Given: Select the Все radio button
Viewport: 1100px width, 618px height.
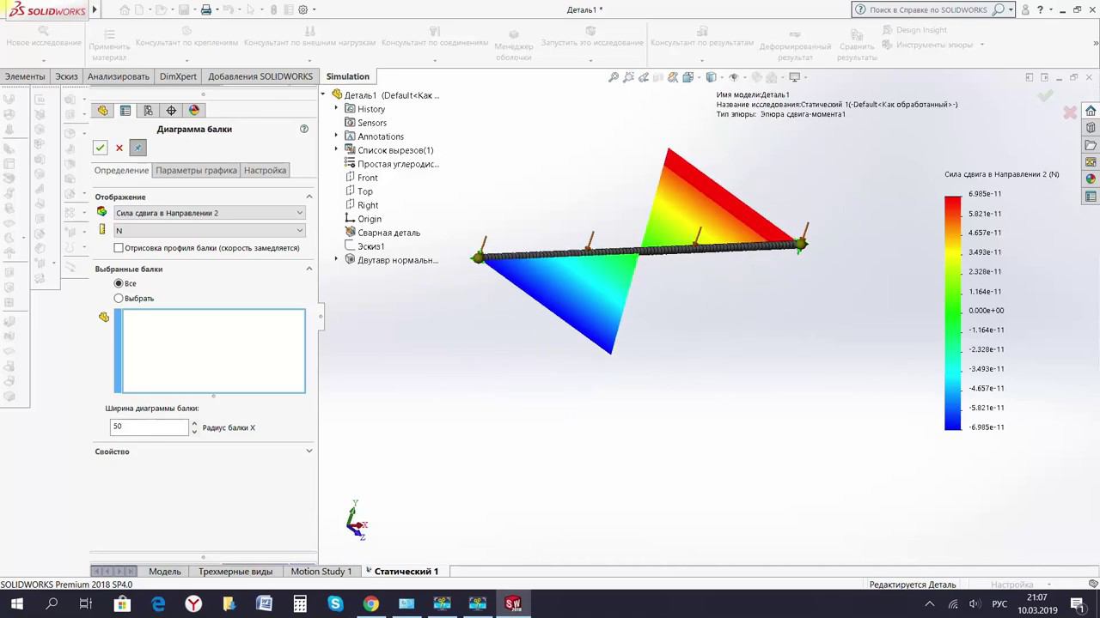Looking at the screenshot, I should (119, 283).
